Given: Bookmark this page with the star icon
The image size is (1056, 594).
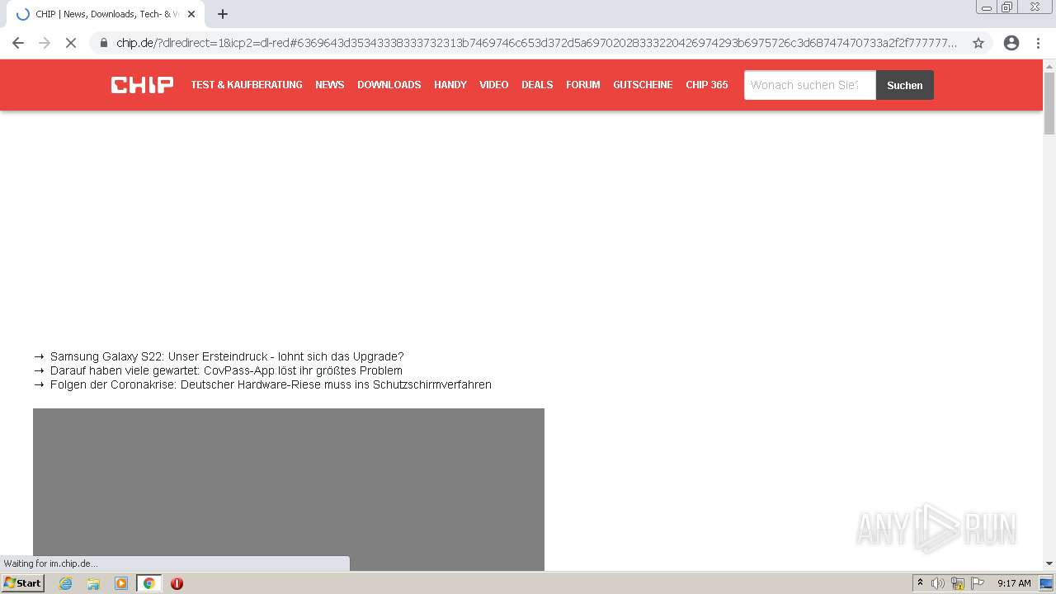Looking at the screenshot, I should point(978,43).
